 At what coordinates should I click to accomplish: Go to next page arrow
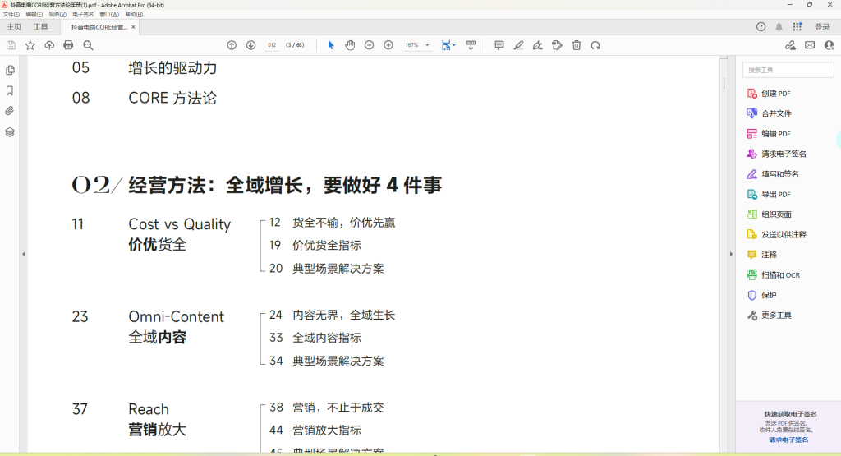click(251, 46)
